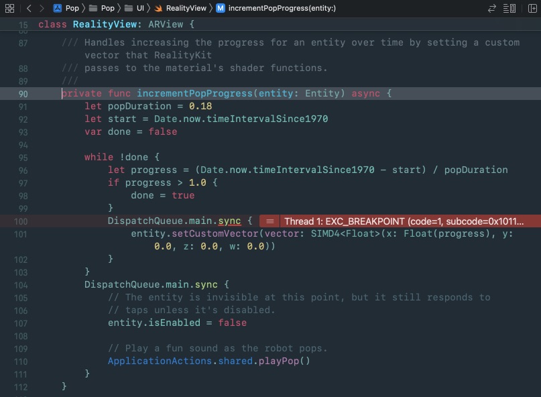Open the Pop folder breadcrumb
Image resolution: width=541 pixels, height=397 pixels.
point(107,8)
